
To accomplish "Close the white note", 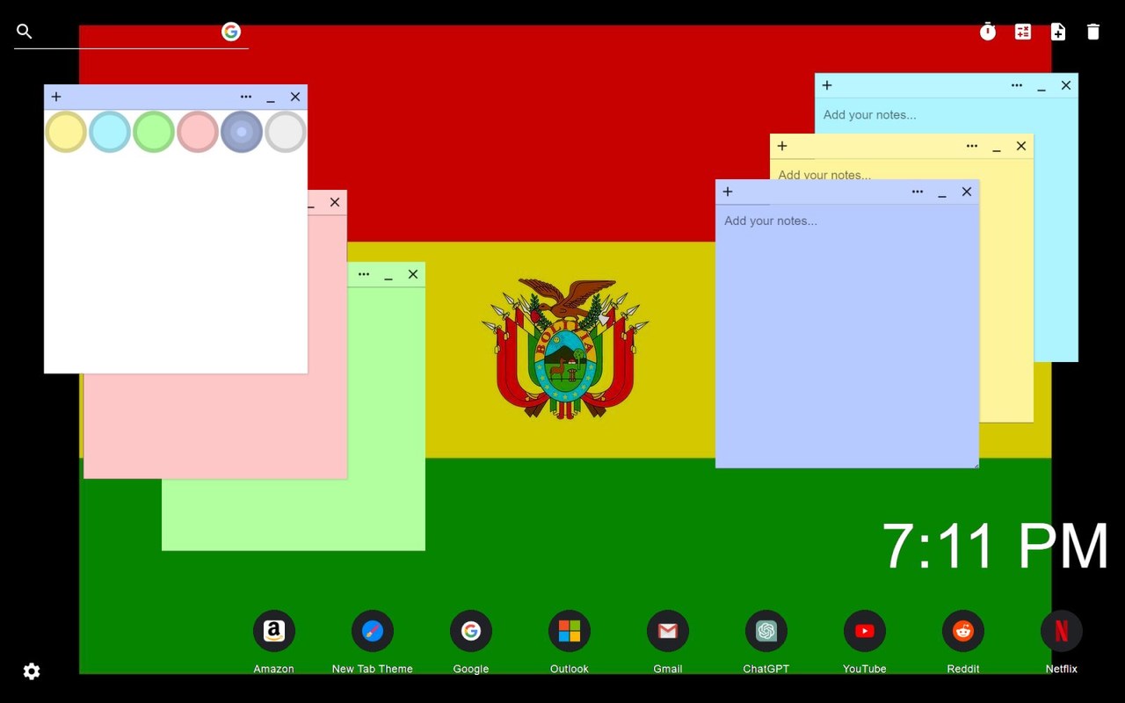I will 295,97.
